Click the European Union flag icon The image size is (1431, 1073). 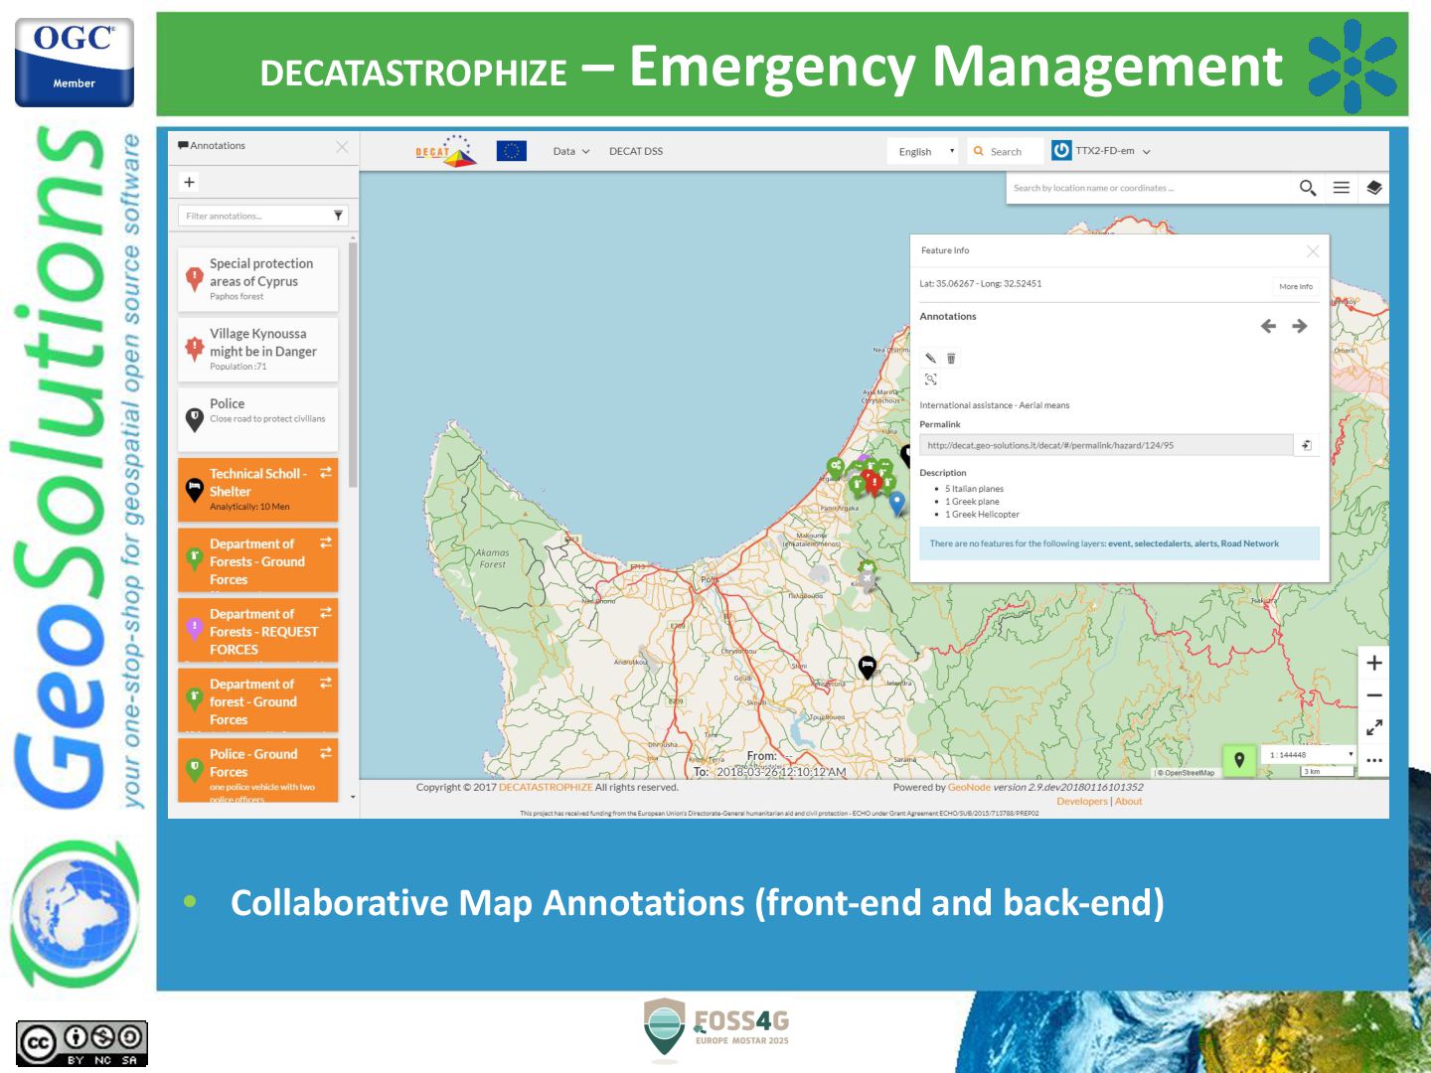click(511, 151)
